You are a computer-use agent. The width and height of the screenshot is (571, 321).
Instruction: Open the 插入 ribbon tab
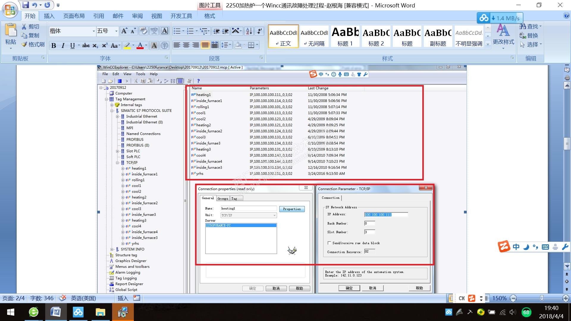(49, 16)
